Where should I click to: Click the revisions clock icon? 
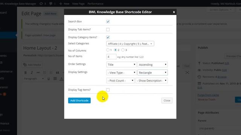[199, 77]
